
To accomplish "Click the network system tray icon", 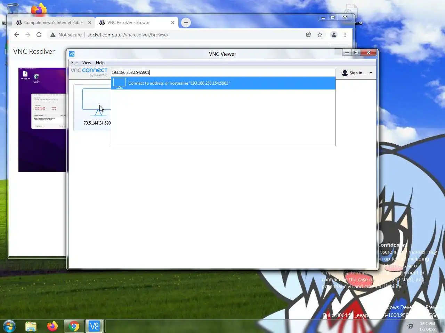I will (410, 326).
